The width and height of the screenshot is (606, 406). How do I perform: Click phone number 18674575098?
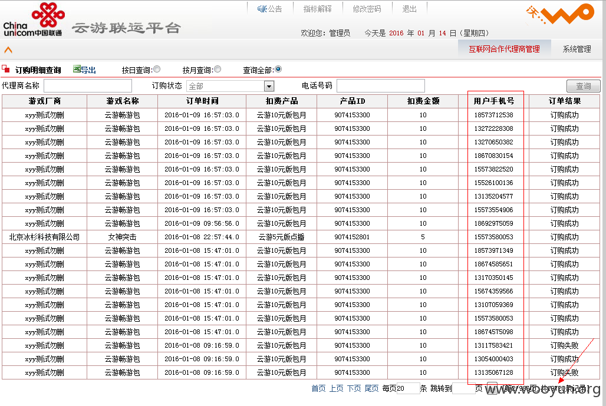click(x=494, y=332)
